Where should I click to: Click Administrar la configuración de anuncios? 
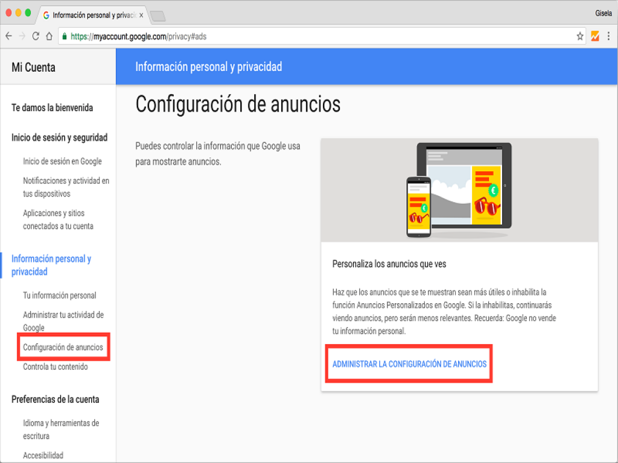pyautogui.click(x=410, y=364)
